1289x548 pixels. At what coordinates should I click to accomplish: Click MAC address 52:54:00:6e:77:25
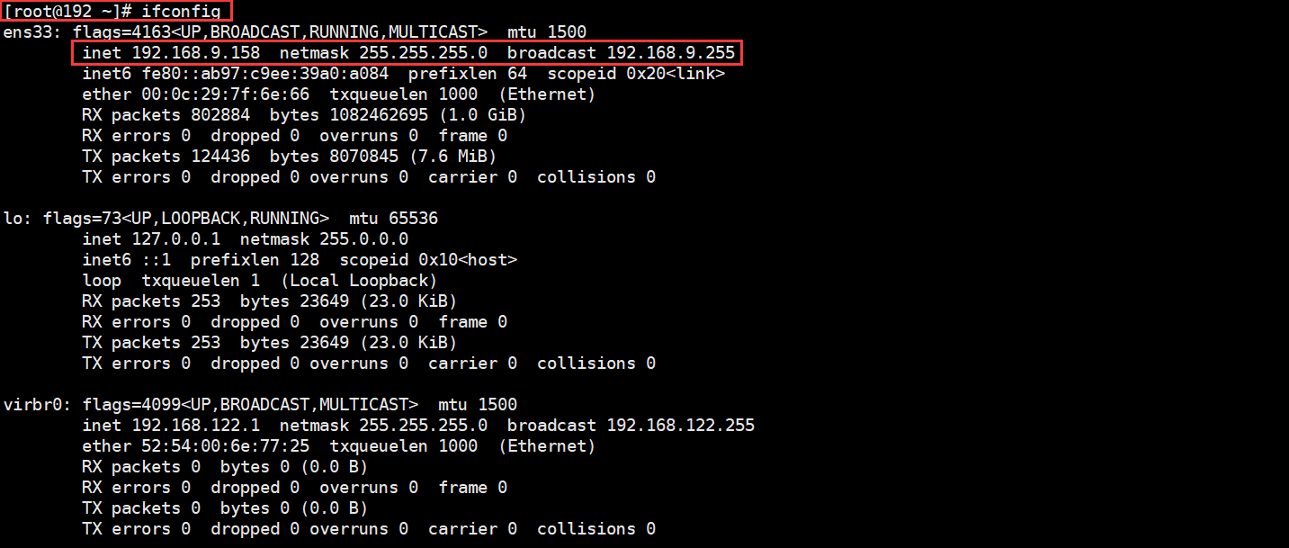[x=225, y=446]
